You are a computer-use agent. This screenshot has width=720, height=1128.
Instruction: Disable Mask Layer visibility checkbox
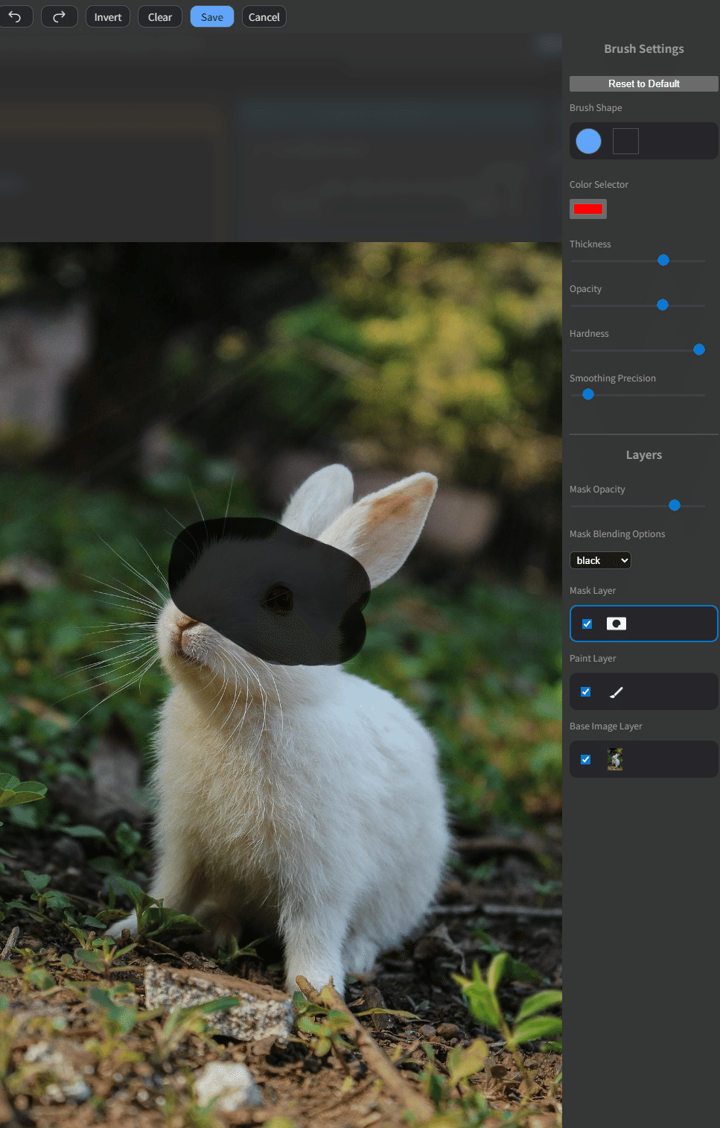tap(587, 624)
